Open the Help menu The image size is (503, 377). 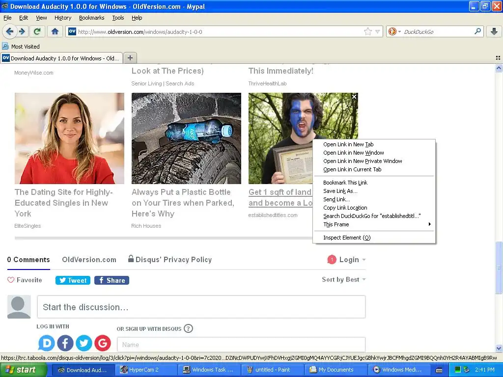[137, 18]
